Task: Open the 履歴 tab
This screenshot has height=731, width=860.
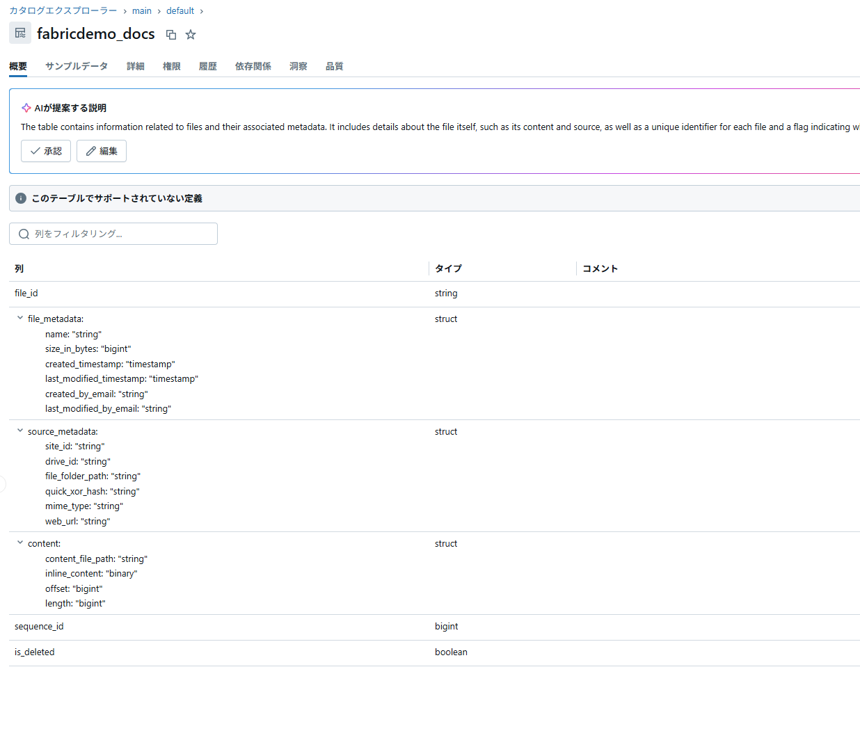Action: pyautogui.click(x=208, y=66)
